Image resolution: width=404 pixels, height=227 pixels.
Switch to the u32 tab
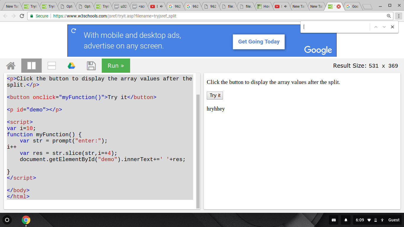click(x=121, y=6)
